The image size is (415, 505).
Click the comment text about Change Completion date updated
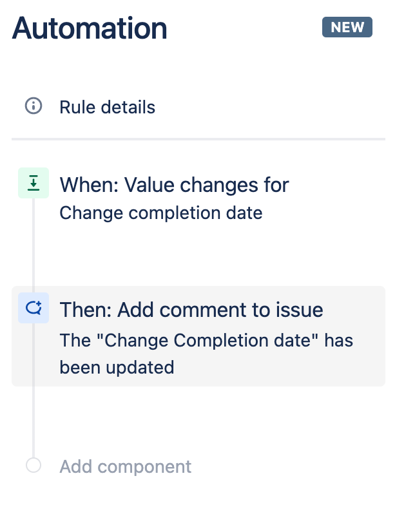(206, 354)
